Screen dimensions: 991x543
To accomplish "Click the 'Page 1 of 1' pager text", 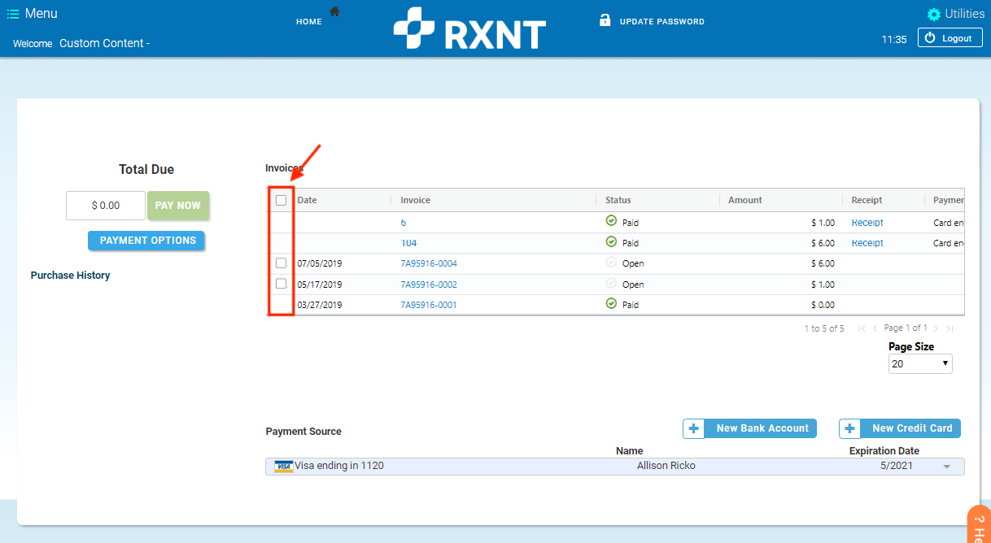I will click(906, 328).
